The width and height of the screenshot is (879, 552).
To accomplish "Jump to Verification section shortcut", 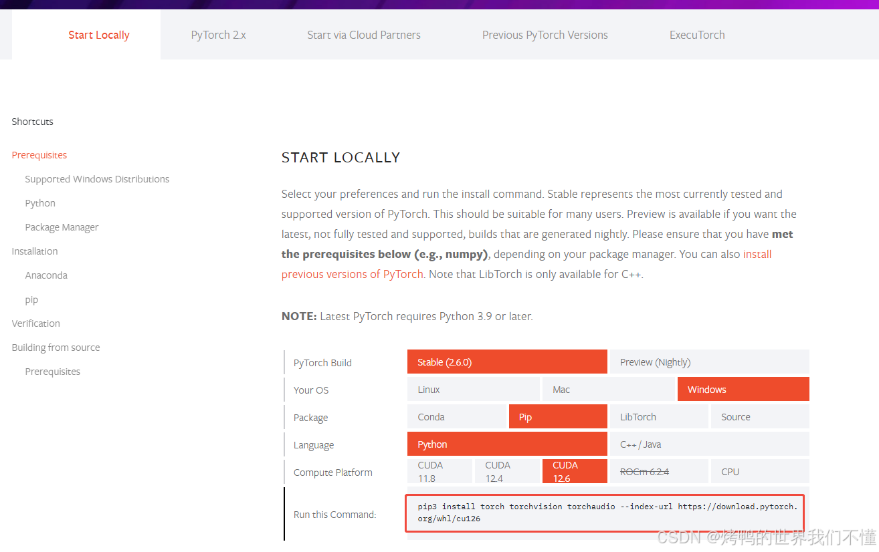I will pyautogui.click(x=35, y=323).
